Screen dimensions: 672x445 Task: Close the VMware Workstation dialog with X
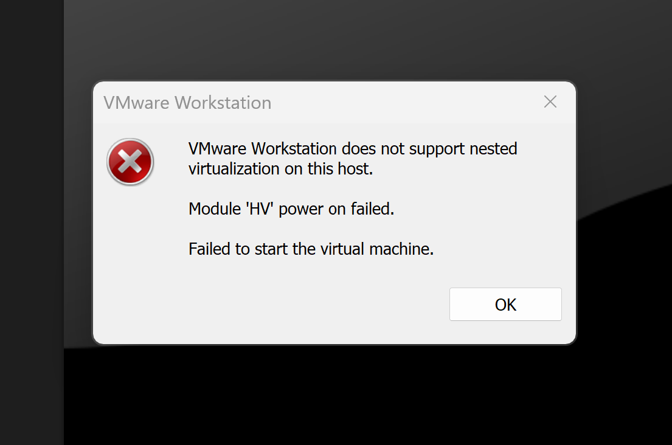click(x=550, y=102)
